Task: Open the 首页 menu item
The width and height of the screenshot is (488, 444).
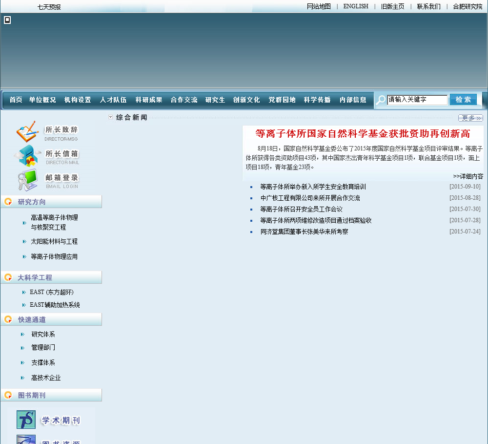Action: pyautogui.click(x=16, y=100)
